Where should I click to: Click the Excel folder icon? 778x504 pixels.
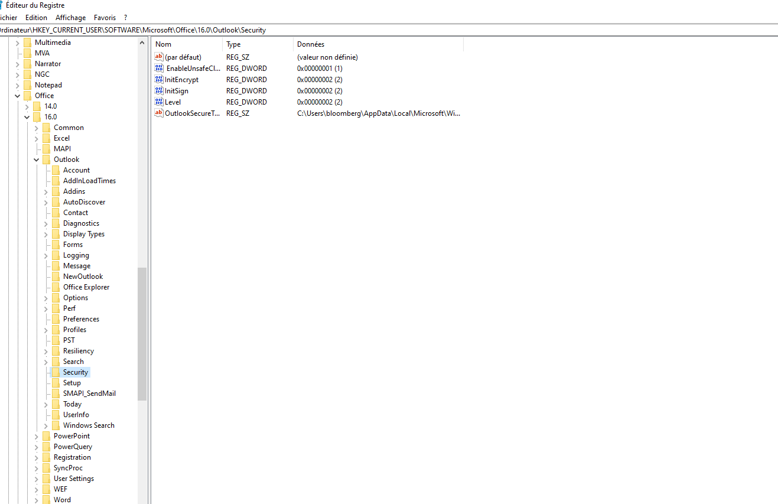coord(46,138)
